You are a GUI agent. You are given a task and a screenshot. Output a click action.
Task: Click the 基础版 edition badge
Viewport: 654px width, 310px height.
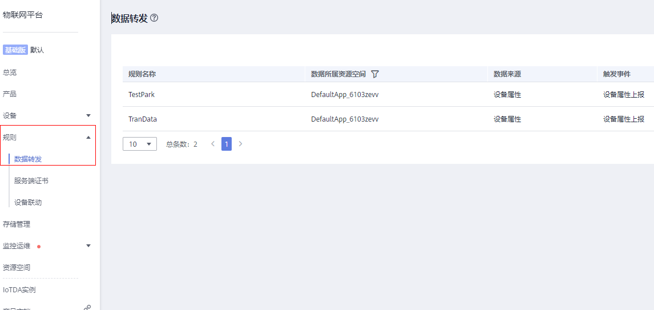(x=15, y=50)
